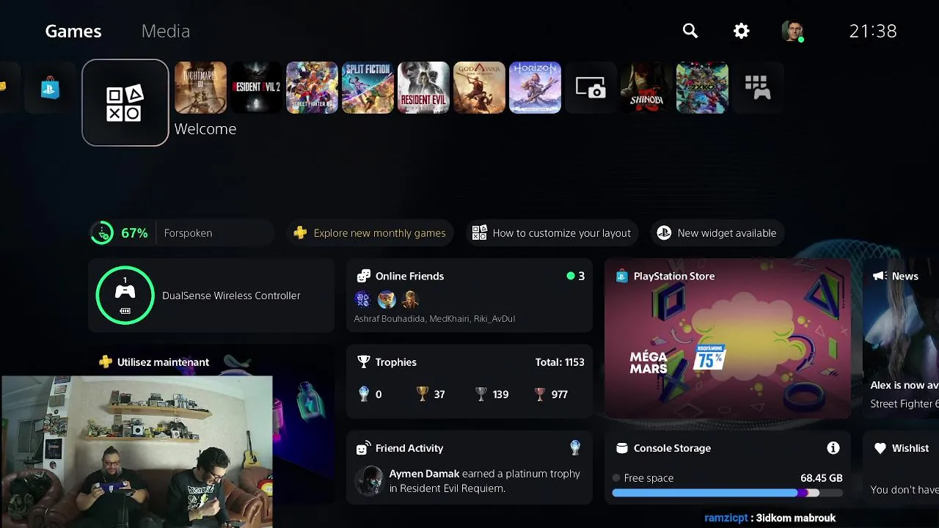Launch Little Nightmares III game tile

coord(200,88)
